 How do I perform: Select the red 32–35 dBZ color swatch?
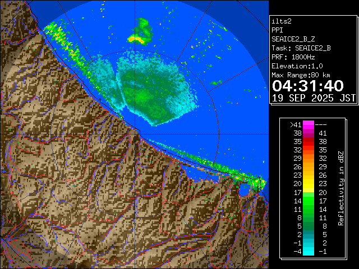click(309, 150)
